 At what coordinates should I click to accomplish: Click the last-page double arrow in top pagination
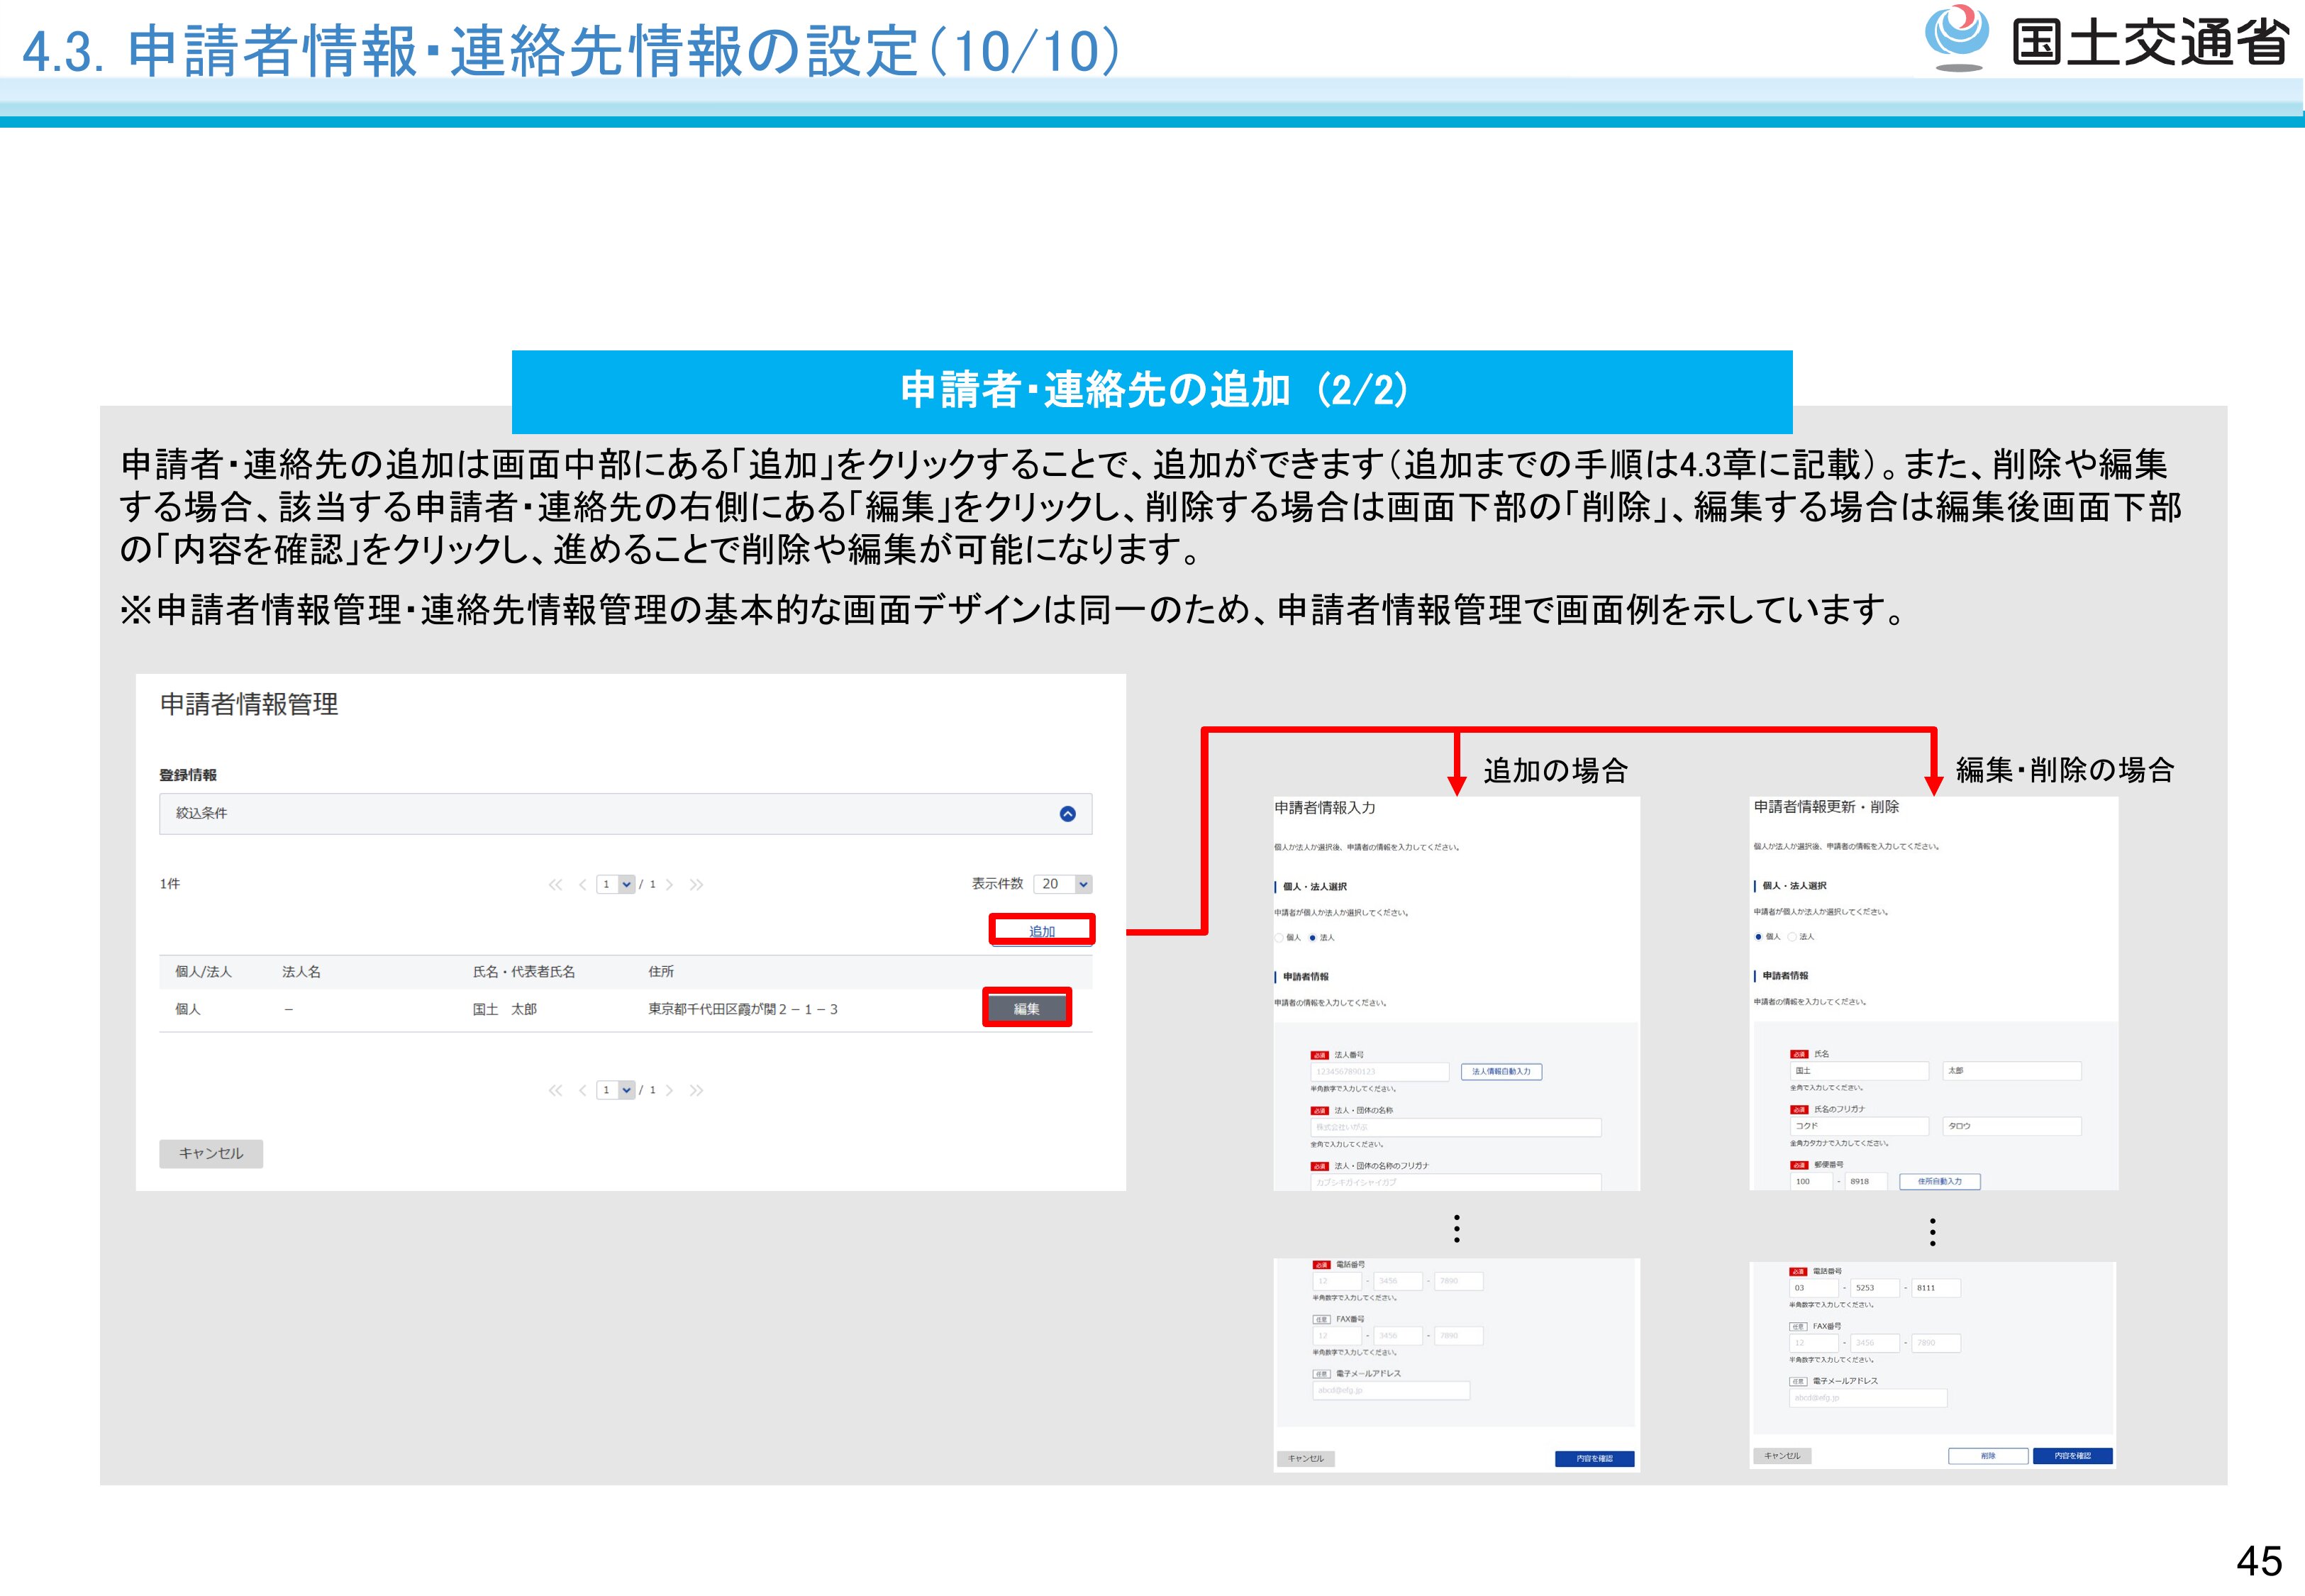(x=696, y=884)
